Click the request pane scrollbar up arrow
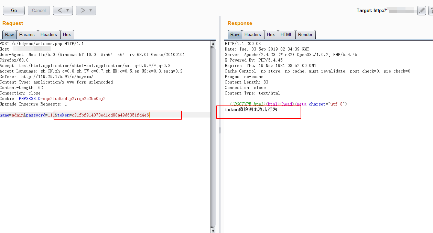 pyautogui.click(x=213, y=43)
